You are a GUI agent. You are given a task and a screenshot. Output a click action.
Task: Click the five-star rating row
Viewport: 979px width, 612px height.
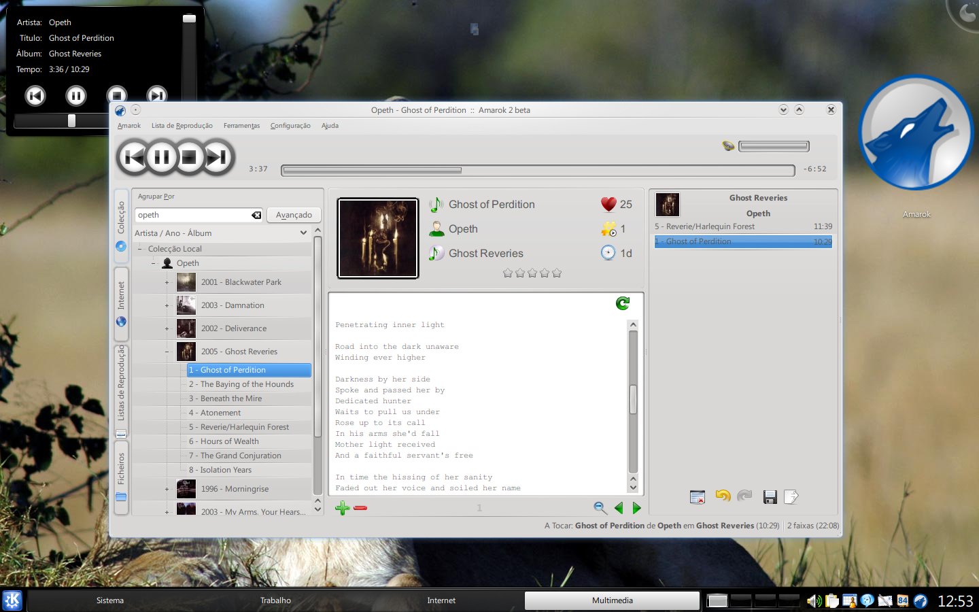(x=532, y=273)
